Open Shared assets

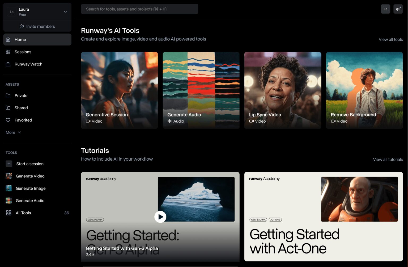pyautogui.click(x=37, y=108)
